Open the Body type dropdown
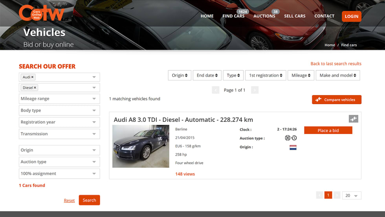Image resolution: width=385 pixels, height=217 pixels. point(59,110)
